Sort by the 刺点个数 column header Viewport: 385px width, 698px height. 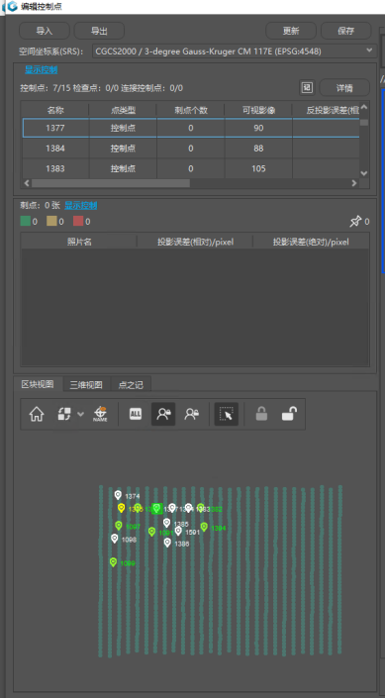coord(190,110)
